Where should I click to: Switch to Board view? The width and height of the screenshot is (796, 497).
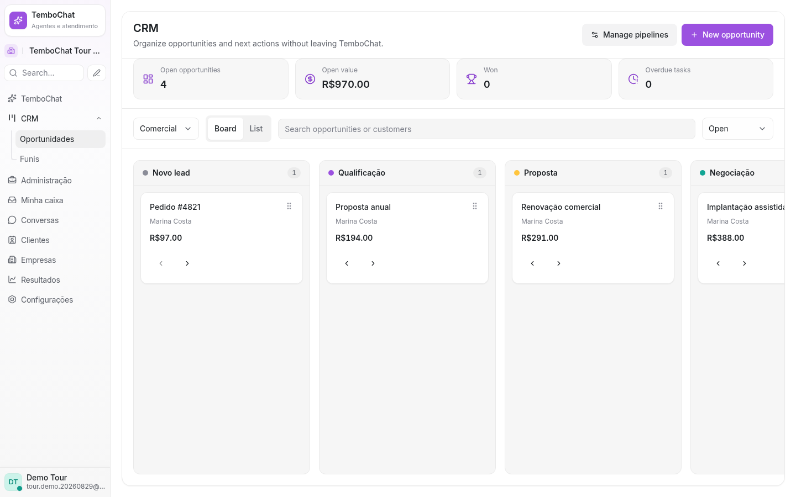(226, 129)
